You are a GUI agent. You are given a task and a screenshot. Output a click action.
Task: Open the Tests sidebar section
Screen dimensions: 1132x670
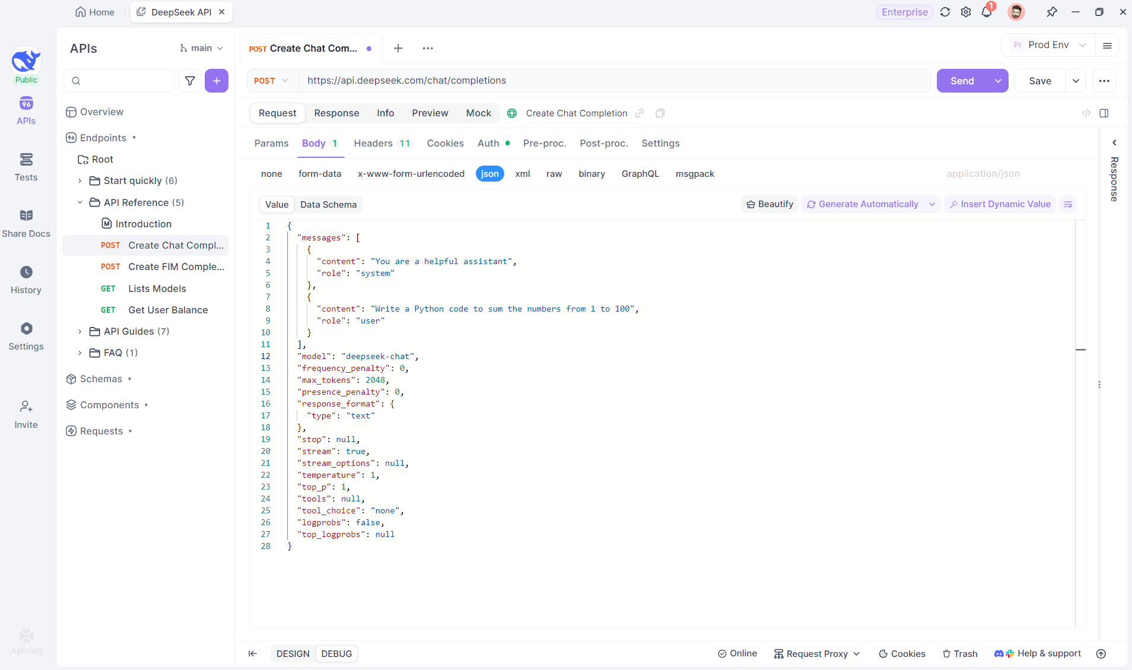(x=26, y=167)
